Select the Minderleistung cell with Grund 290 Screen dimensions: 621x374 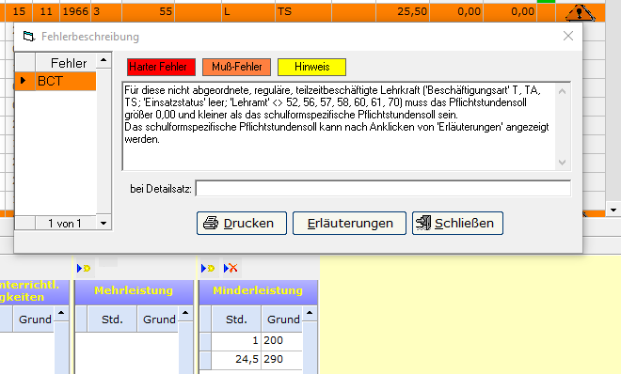(x=282, y=360)
